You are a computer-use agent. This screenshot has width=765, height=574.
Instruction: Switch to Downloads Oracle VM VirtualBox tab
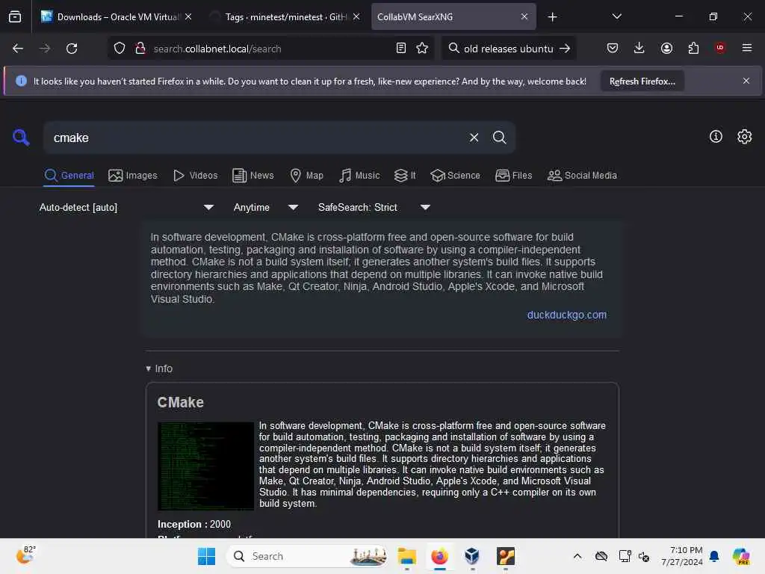[x=116, y=17]
